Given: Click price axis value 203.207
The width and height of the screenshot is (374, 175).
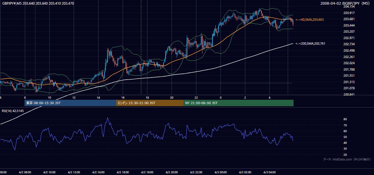Looking at the screenshot, I should [x=349, y=32].
